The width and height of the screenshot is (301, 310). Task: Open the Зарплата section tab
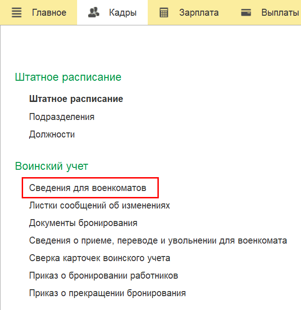(x=199, y=12)
